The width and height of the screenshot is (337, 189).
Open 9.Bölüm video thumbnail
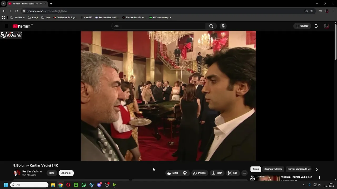coord(265,178)
